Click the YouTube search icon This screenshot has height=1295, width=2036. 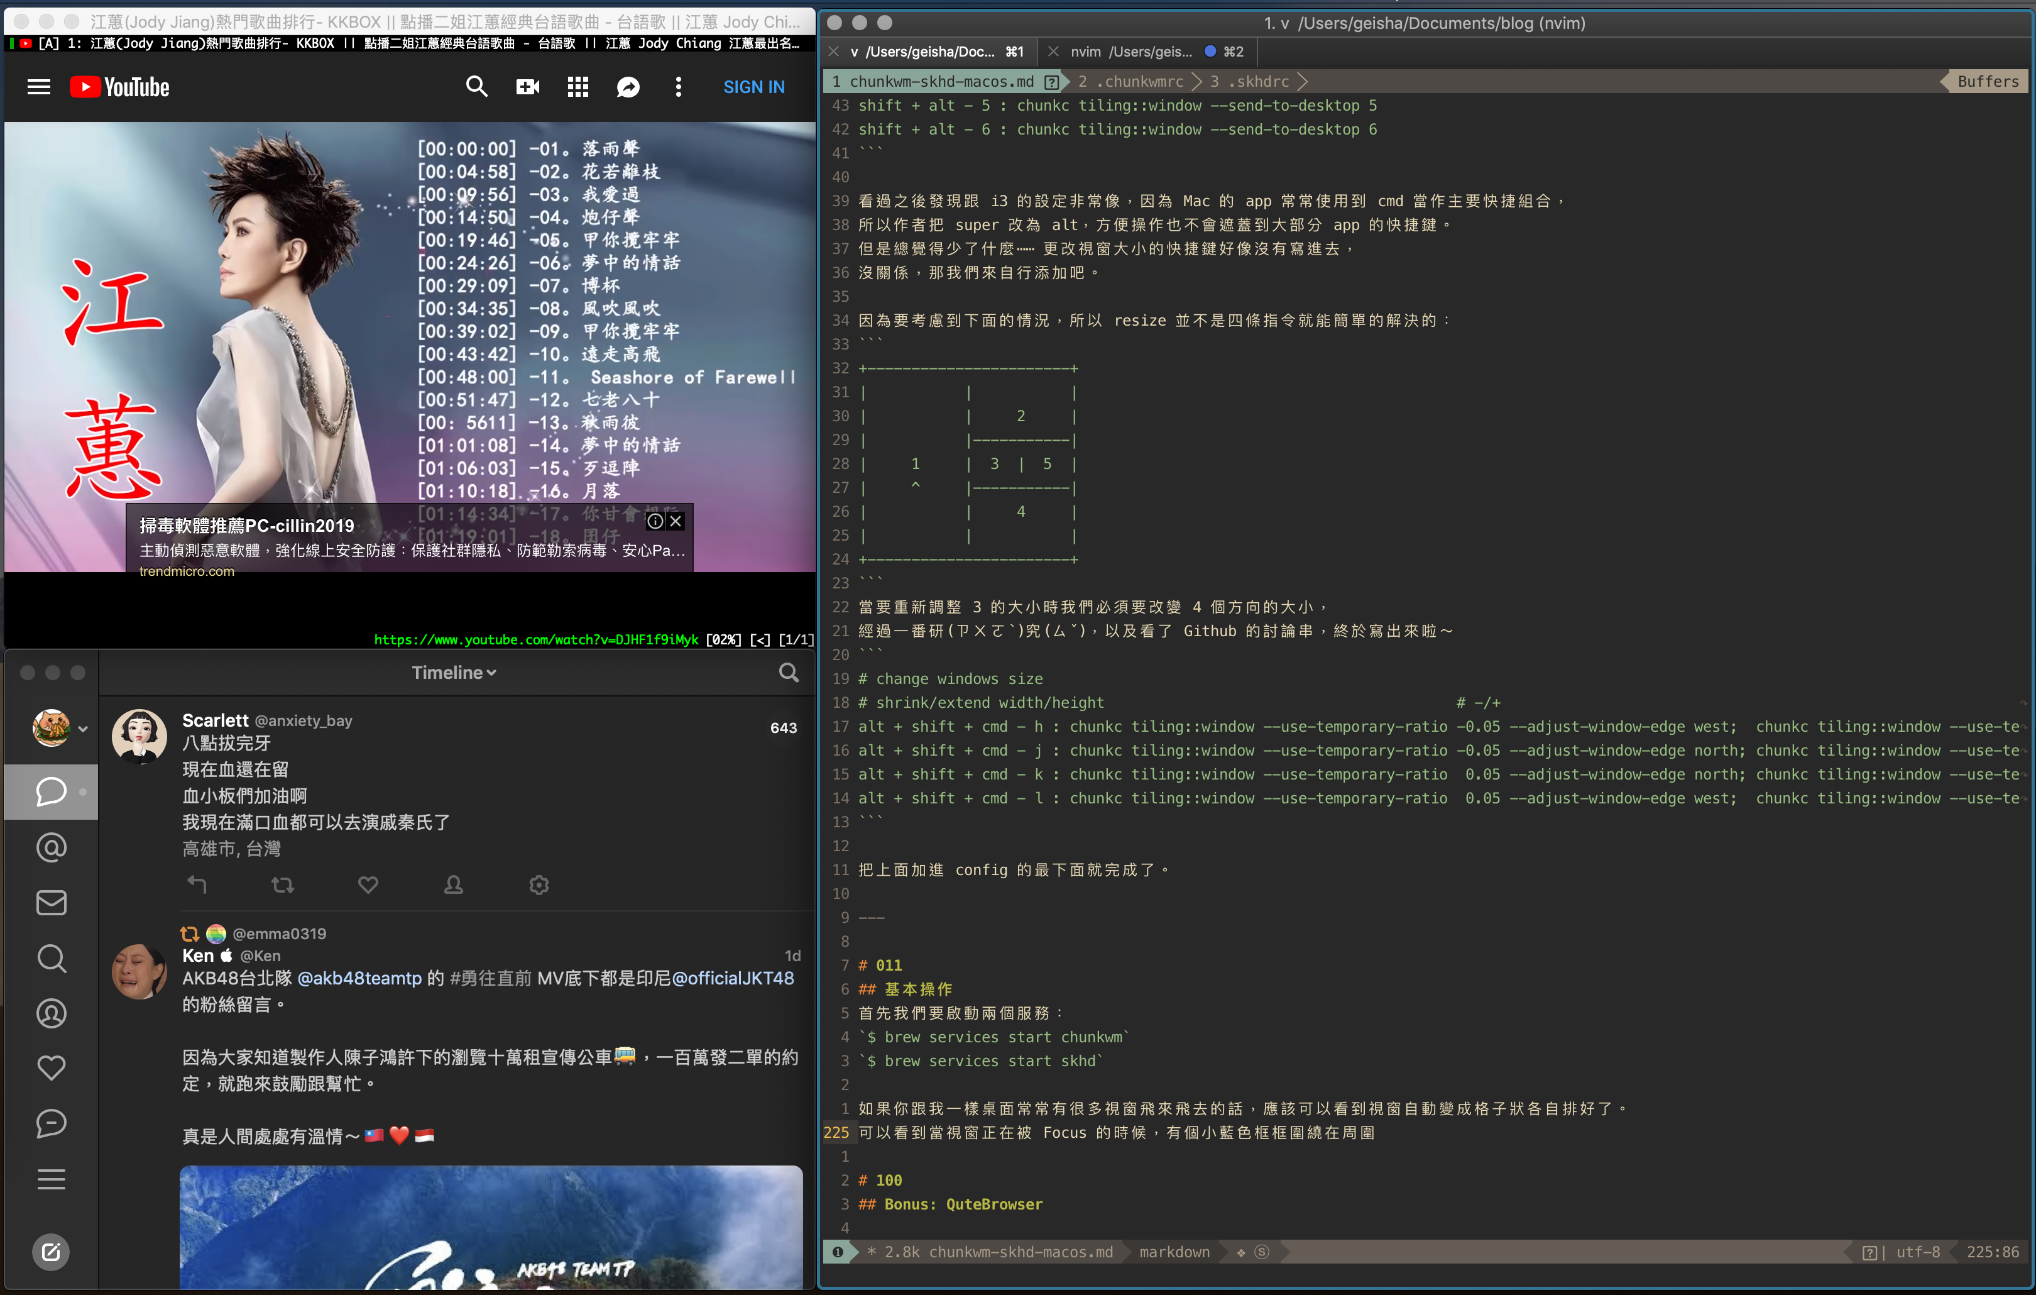click(478, 86)
